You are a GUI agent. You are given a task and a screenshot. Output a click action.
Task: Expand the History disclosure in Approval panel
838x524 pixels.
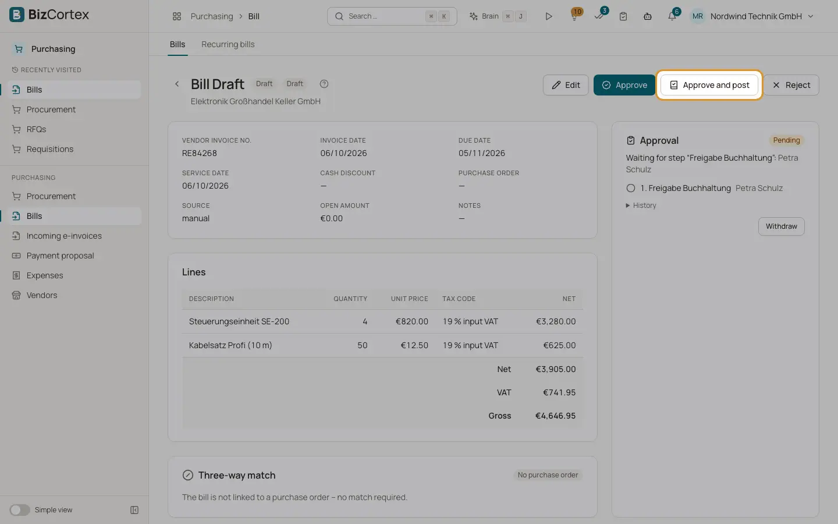tap(641, 206)
